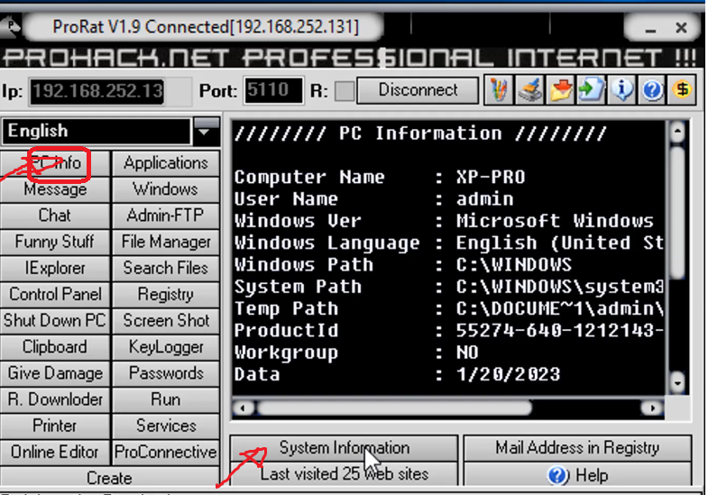Open the Applications panel
The width and height of the screenshot is (708, 495).
[x=166, y=163]
